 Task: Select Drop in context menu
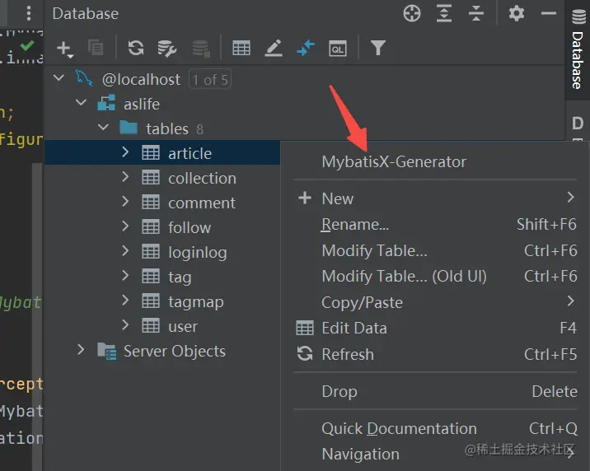click(x=435, y=392)
